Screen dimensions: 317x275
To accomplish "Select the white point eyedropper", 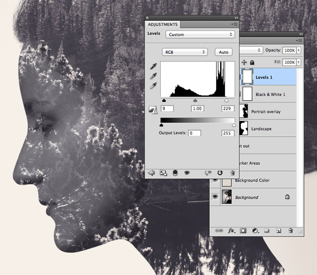I will click(x=153, y=86).
